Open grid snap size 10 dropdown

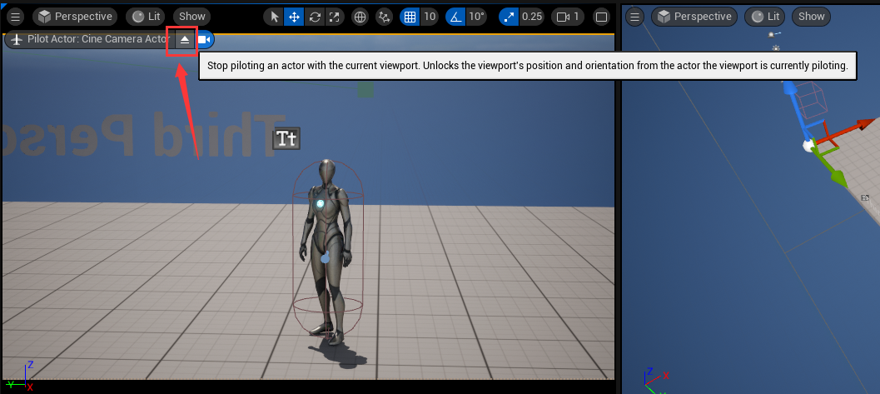[430, 17]
